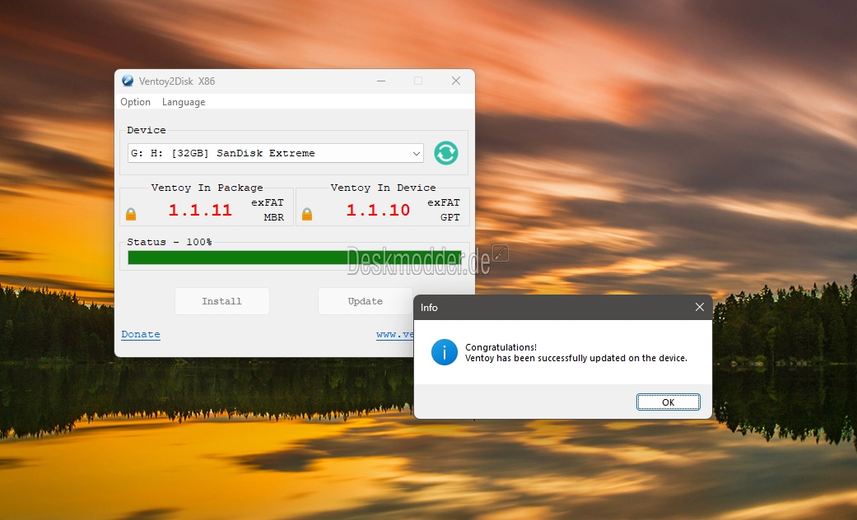857x520 pixels.
Task: Click the blue info icon in dialog
Action: coord(445,353)
